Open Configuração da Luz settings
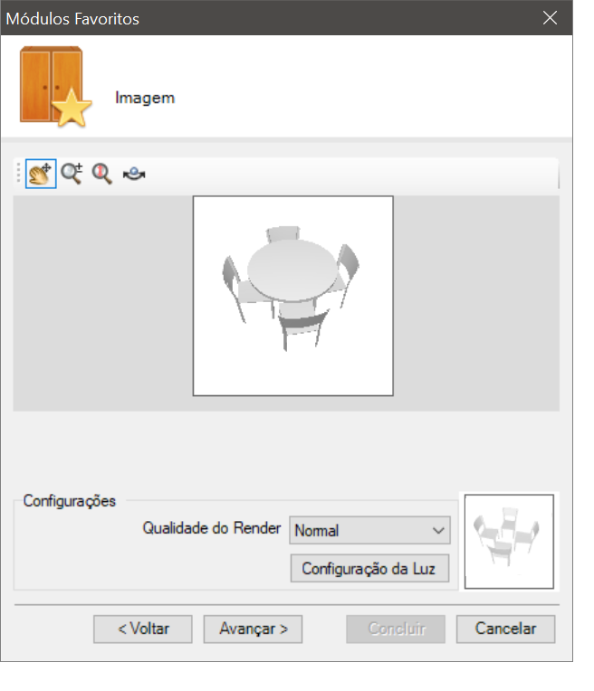This screenshot has height=691, width=594. point(369,569)
